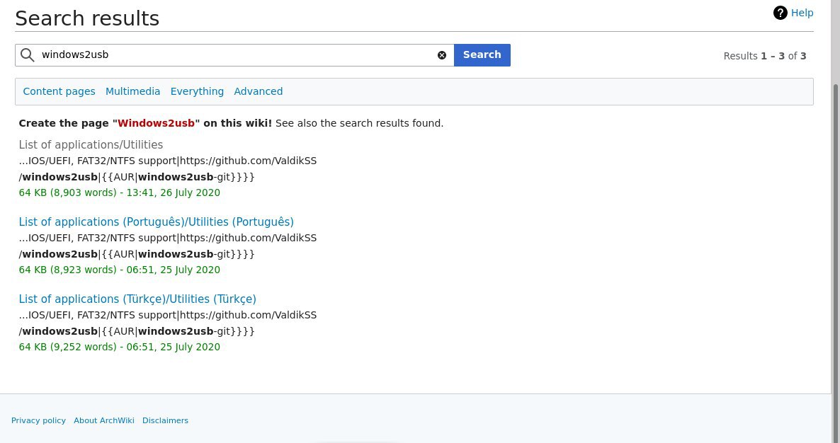
Task: Click 'See also the search results found.' text
Action: (x=360, y=123)
